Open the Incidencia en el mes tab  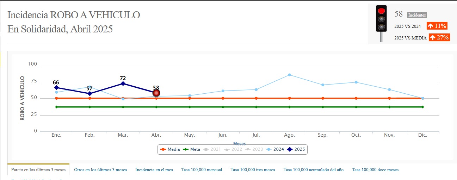pos(154,170)
